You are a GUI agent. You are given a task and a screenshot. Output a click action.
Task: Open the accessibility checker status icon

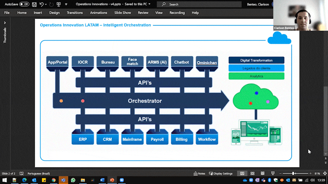[22, 173]
